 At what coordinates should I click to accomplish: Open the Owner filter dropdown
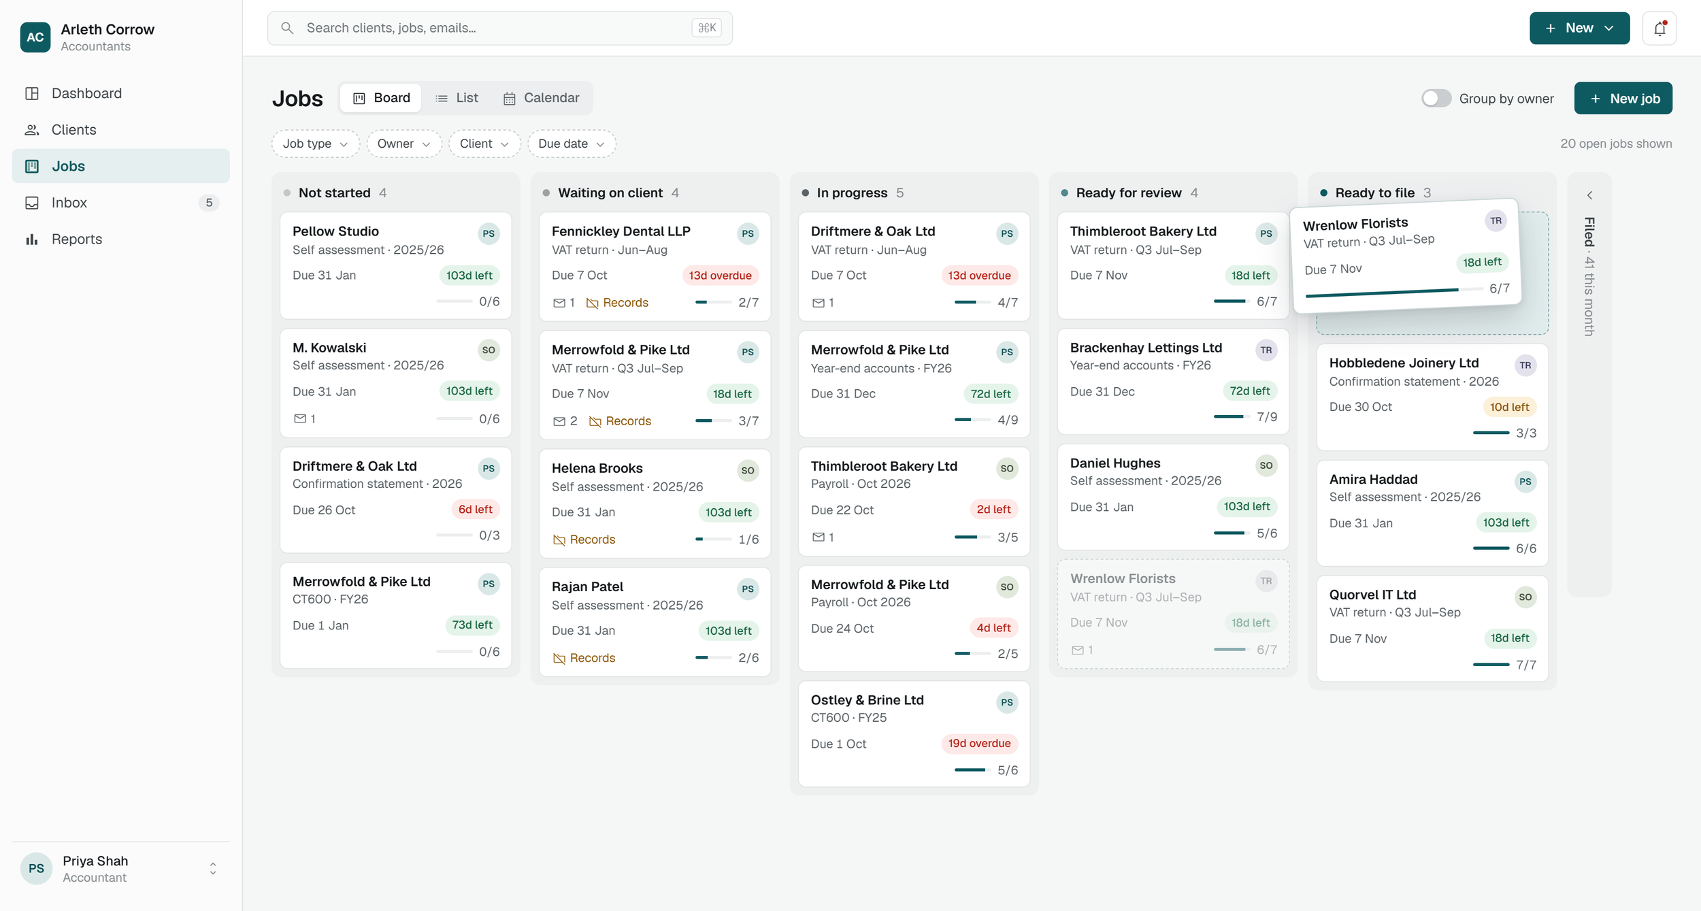[403, 144]
